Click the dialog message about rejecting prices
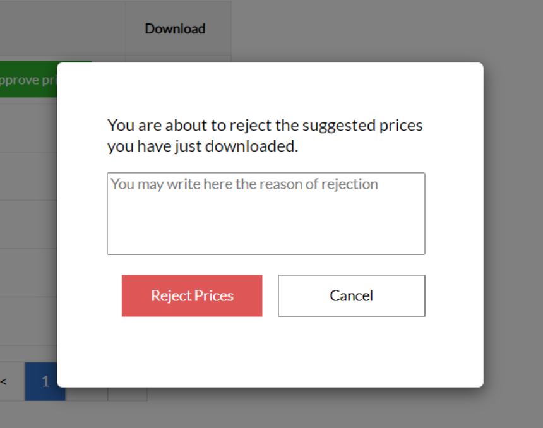The height and width of the screenshot is (428, 543). point(265,135)
